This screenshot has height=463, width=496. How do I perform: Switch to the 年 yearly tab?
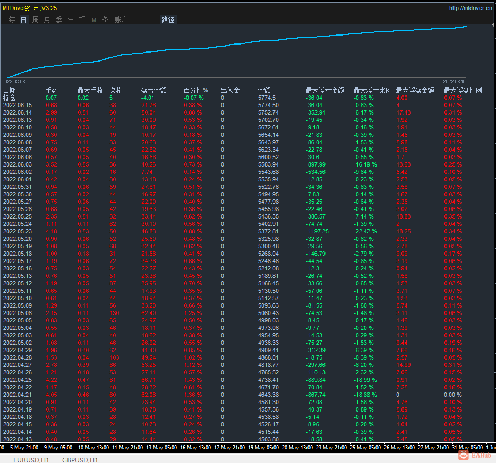coord(70,20)
